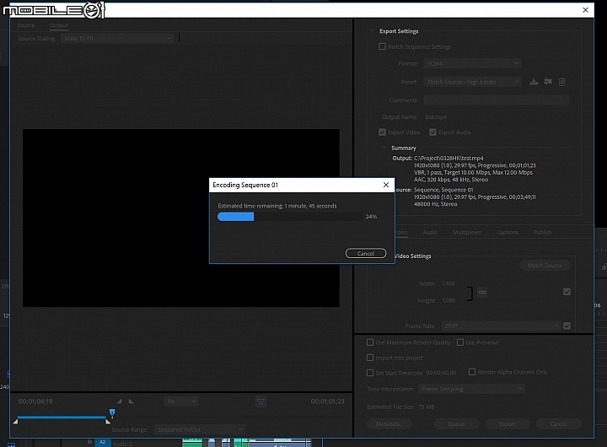Open the Source Scaling dropdown
The width and height of the screenshot is (607, 447).
point(116,38)
